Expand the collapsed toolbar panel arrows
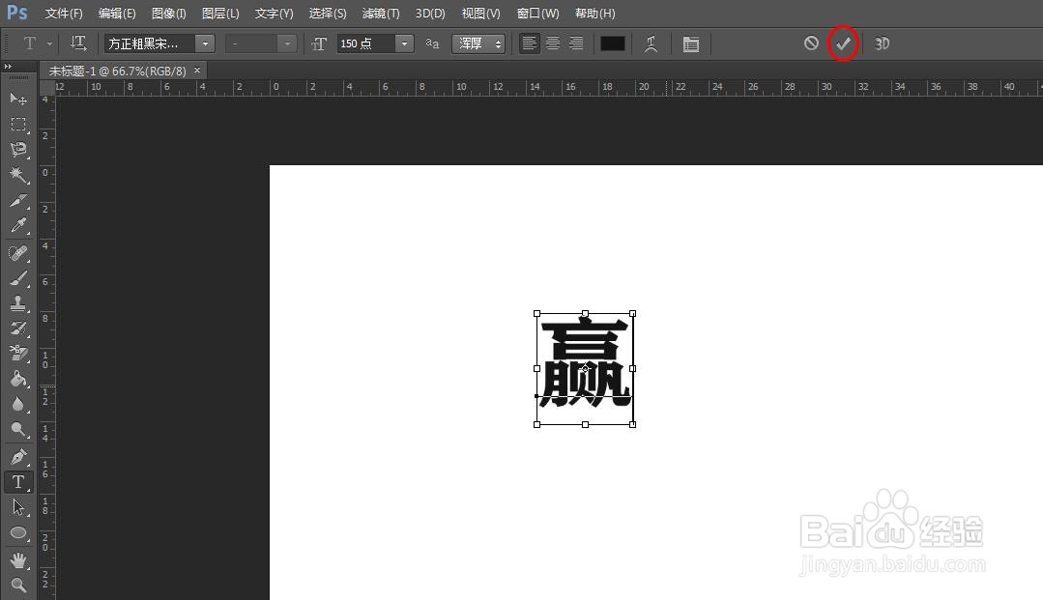The image size is (1043, 600). tap(8, 67)
